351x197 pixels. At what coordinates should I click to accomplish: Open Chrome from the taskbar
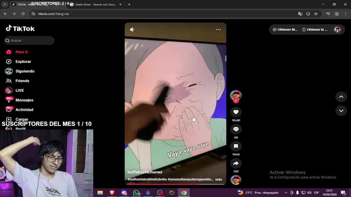click(x=184, y=193)
